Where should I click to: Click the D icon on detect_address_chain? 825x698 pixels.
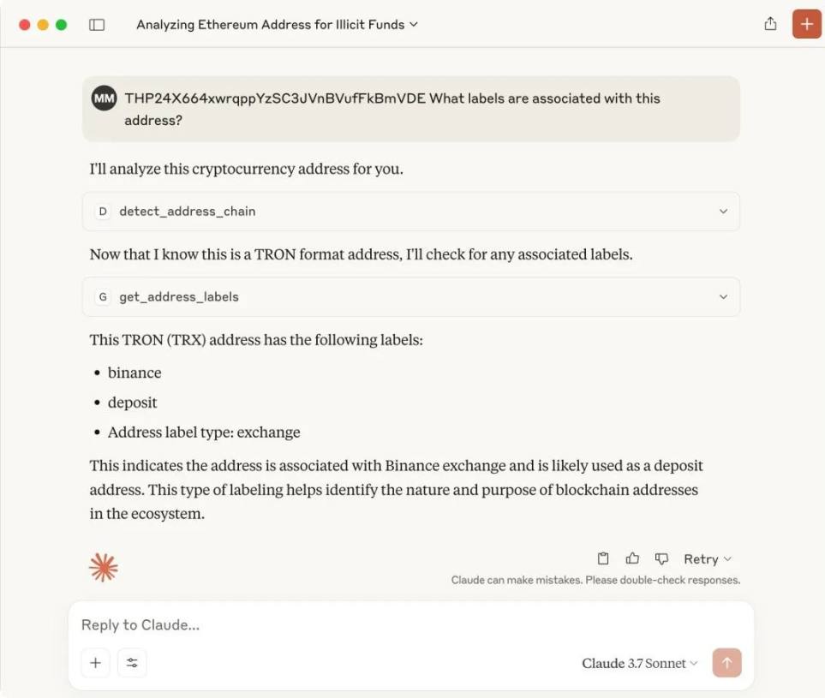103,212
